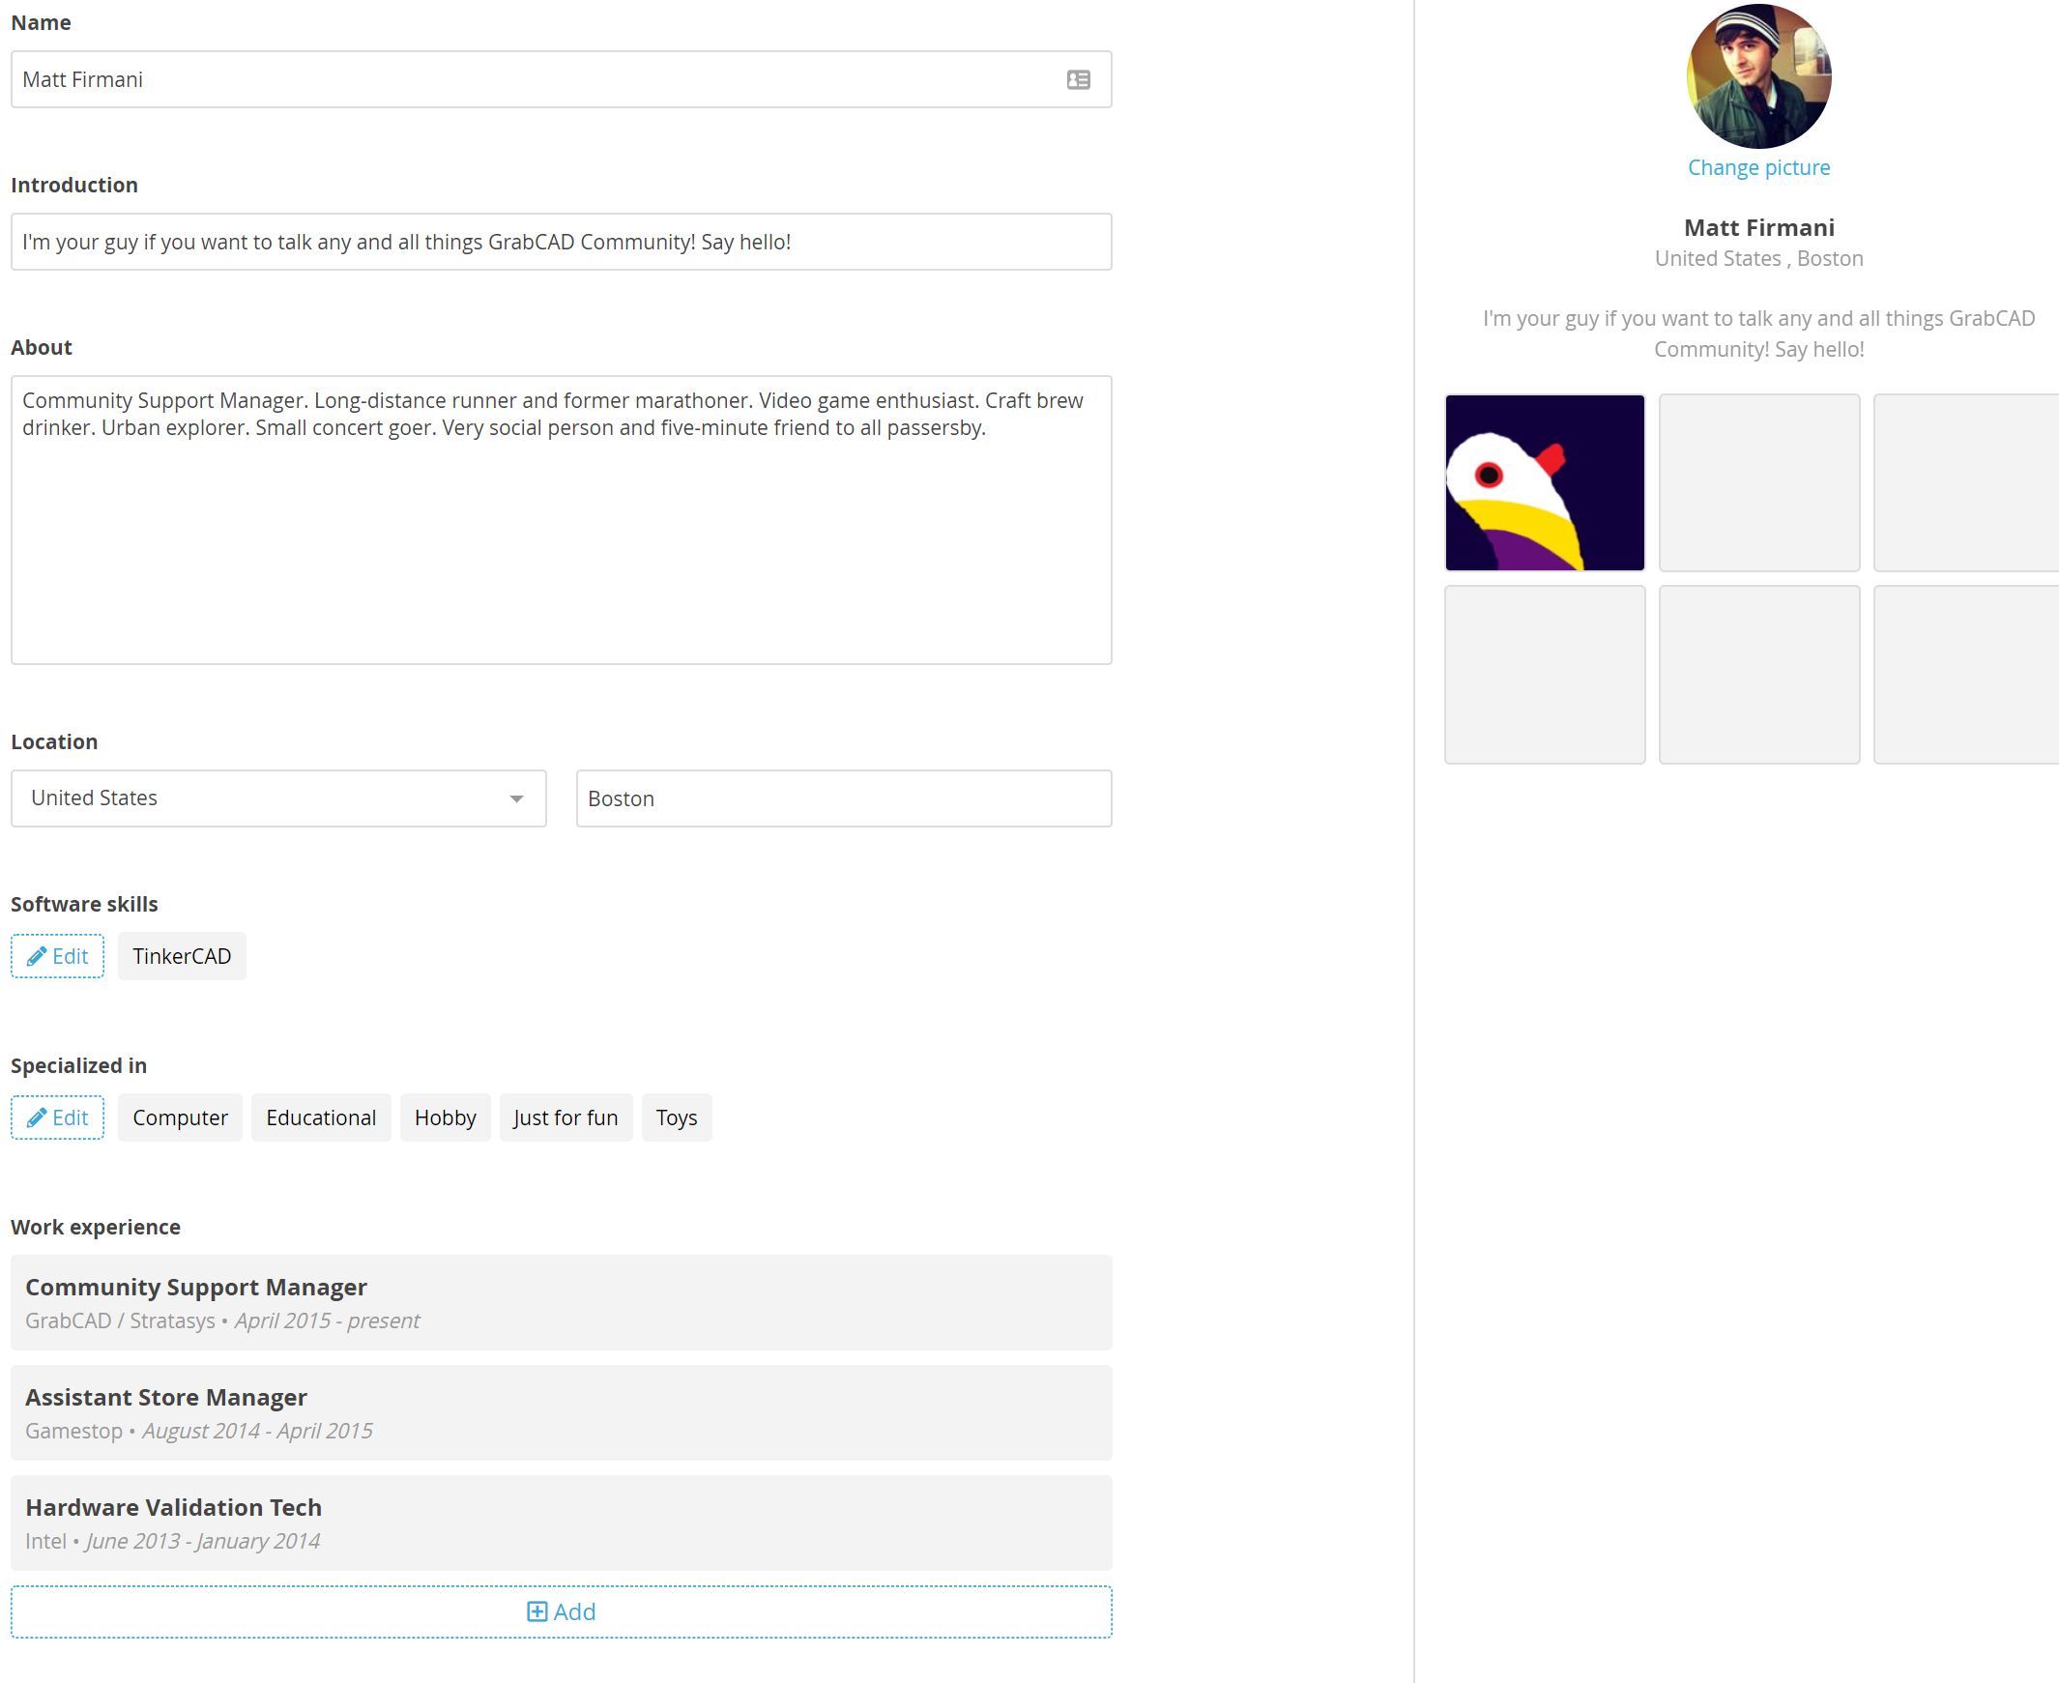Image resolution: width=2059 pixels, height=1683 pixels.
Task: Click the contact card icon in Name field
Action: [x=1078, y=79]
